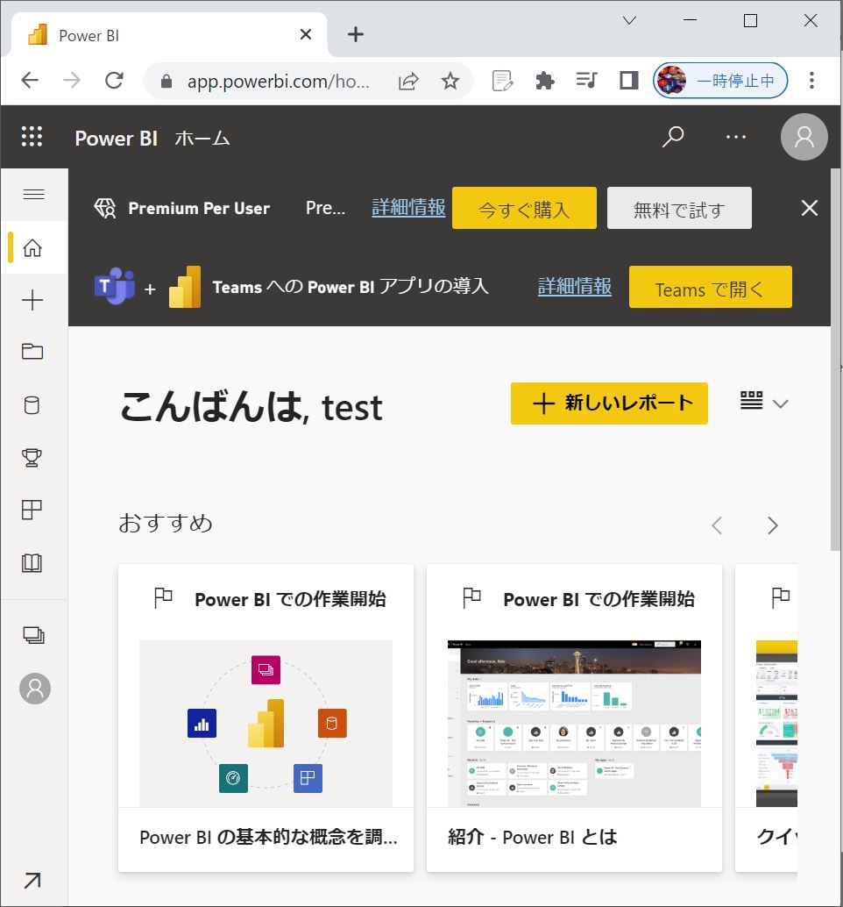Click the Get data arrow icon at sidebar bottom

[32, 881]
